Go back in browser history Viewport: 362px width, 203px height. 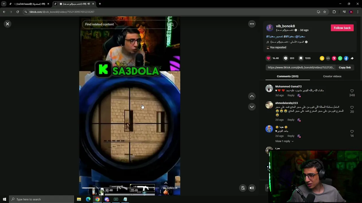click(x=4, y=12)
